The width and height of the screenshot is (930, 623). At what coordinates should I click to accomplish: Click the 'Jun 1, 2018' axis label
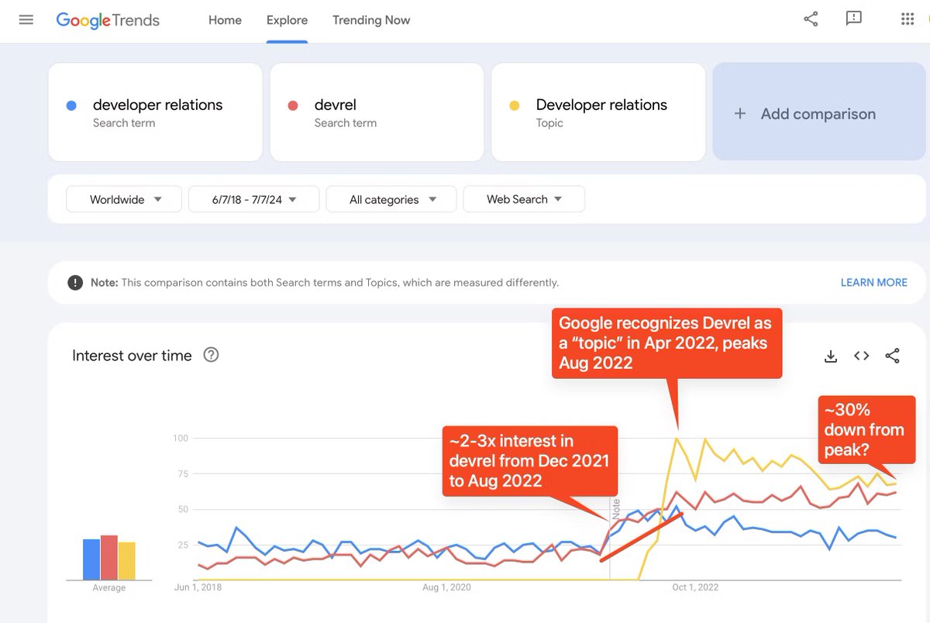(x=198, y=587)
